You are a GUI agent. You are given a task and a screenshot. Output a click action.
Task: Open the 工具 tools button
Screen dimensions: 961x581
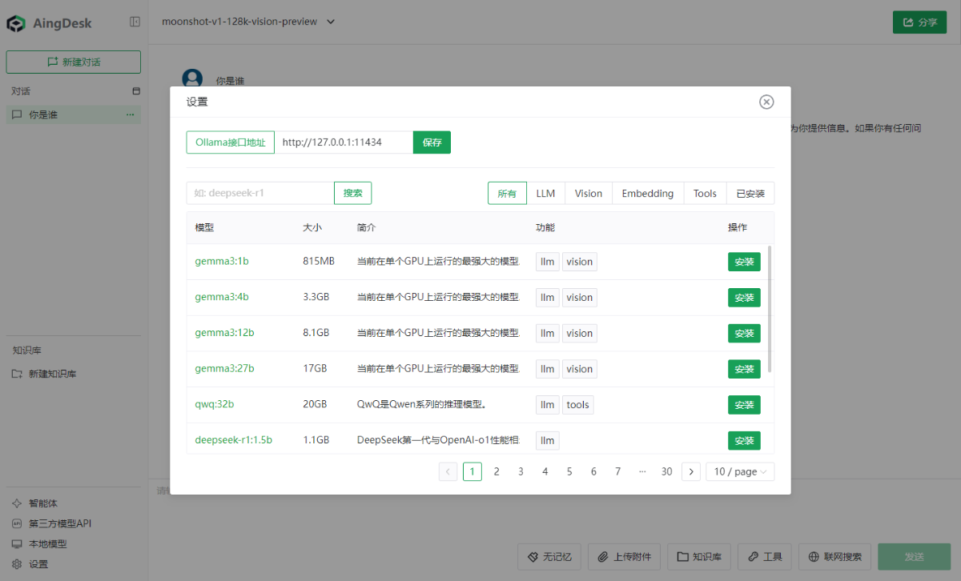click(765, 557)
